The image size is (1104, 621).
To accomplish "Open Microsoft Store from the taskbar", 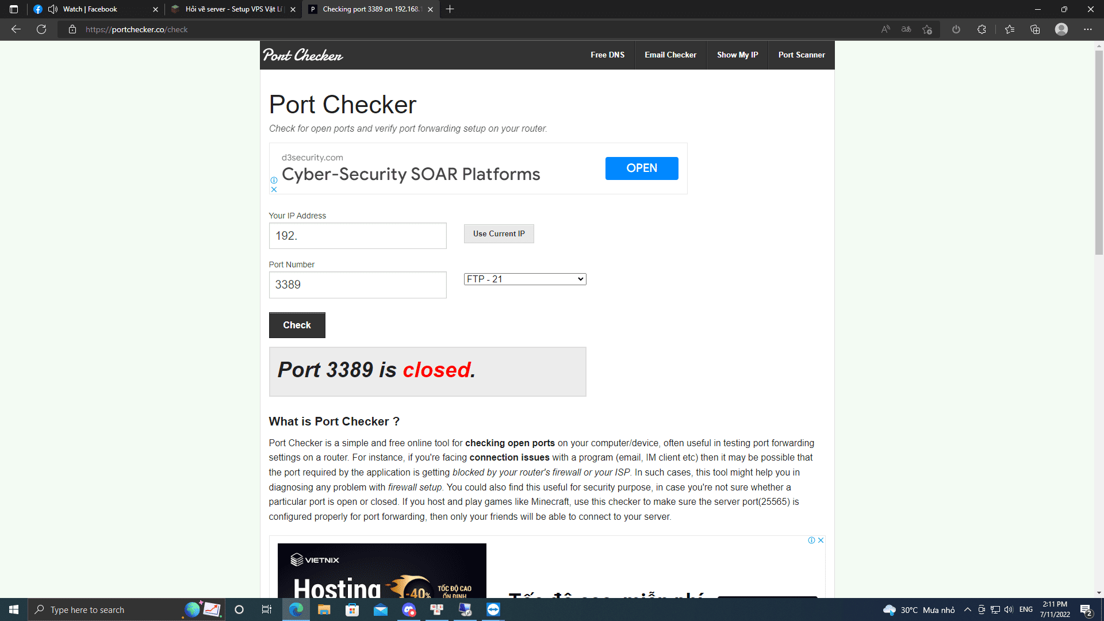I will click(352, 609).
